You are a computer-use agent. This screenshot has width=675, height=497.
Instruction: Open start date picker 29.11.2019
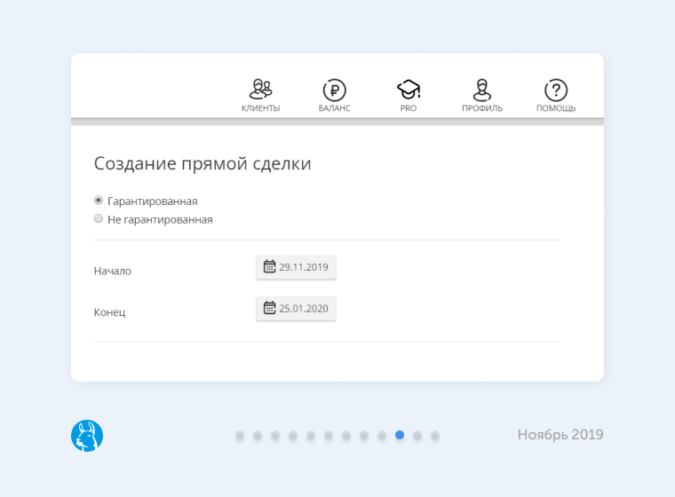[x=296, y=267]
